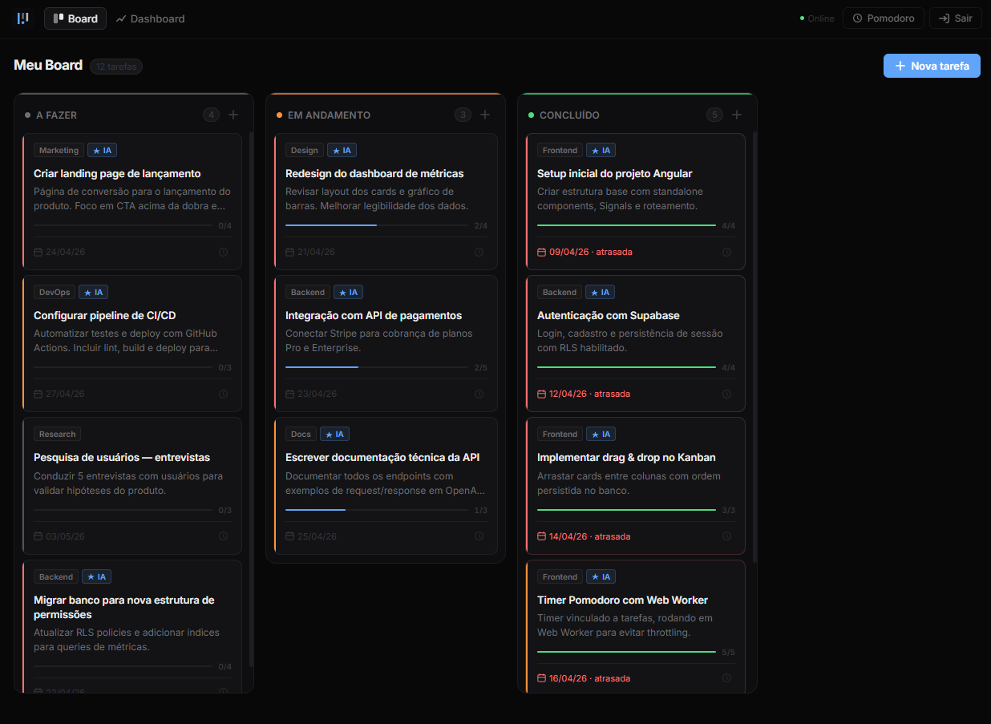Switch to the Board tab

pyautogui.click(x=75, y=18)
